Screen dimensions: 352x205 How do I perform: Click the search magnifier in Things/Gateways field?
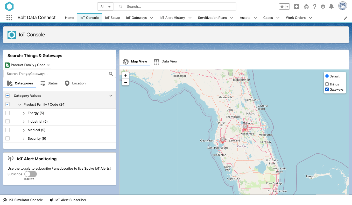(111, 74)
